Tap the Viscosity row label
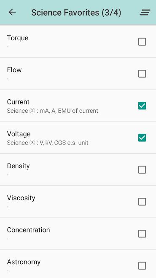The height and width of the screenshot is (278, 156). pos(21,198)
